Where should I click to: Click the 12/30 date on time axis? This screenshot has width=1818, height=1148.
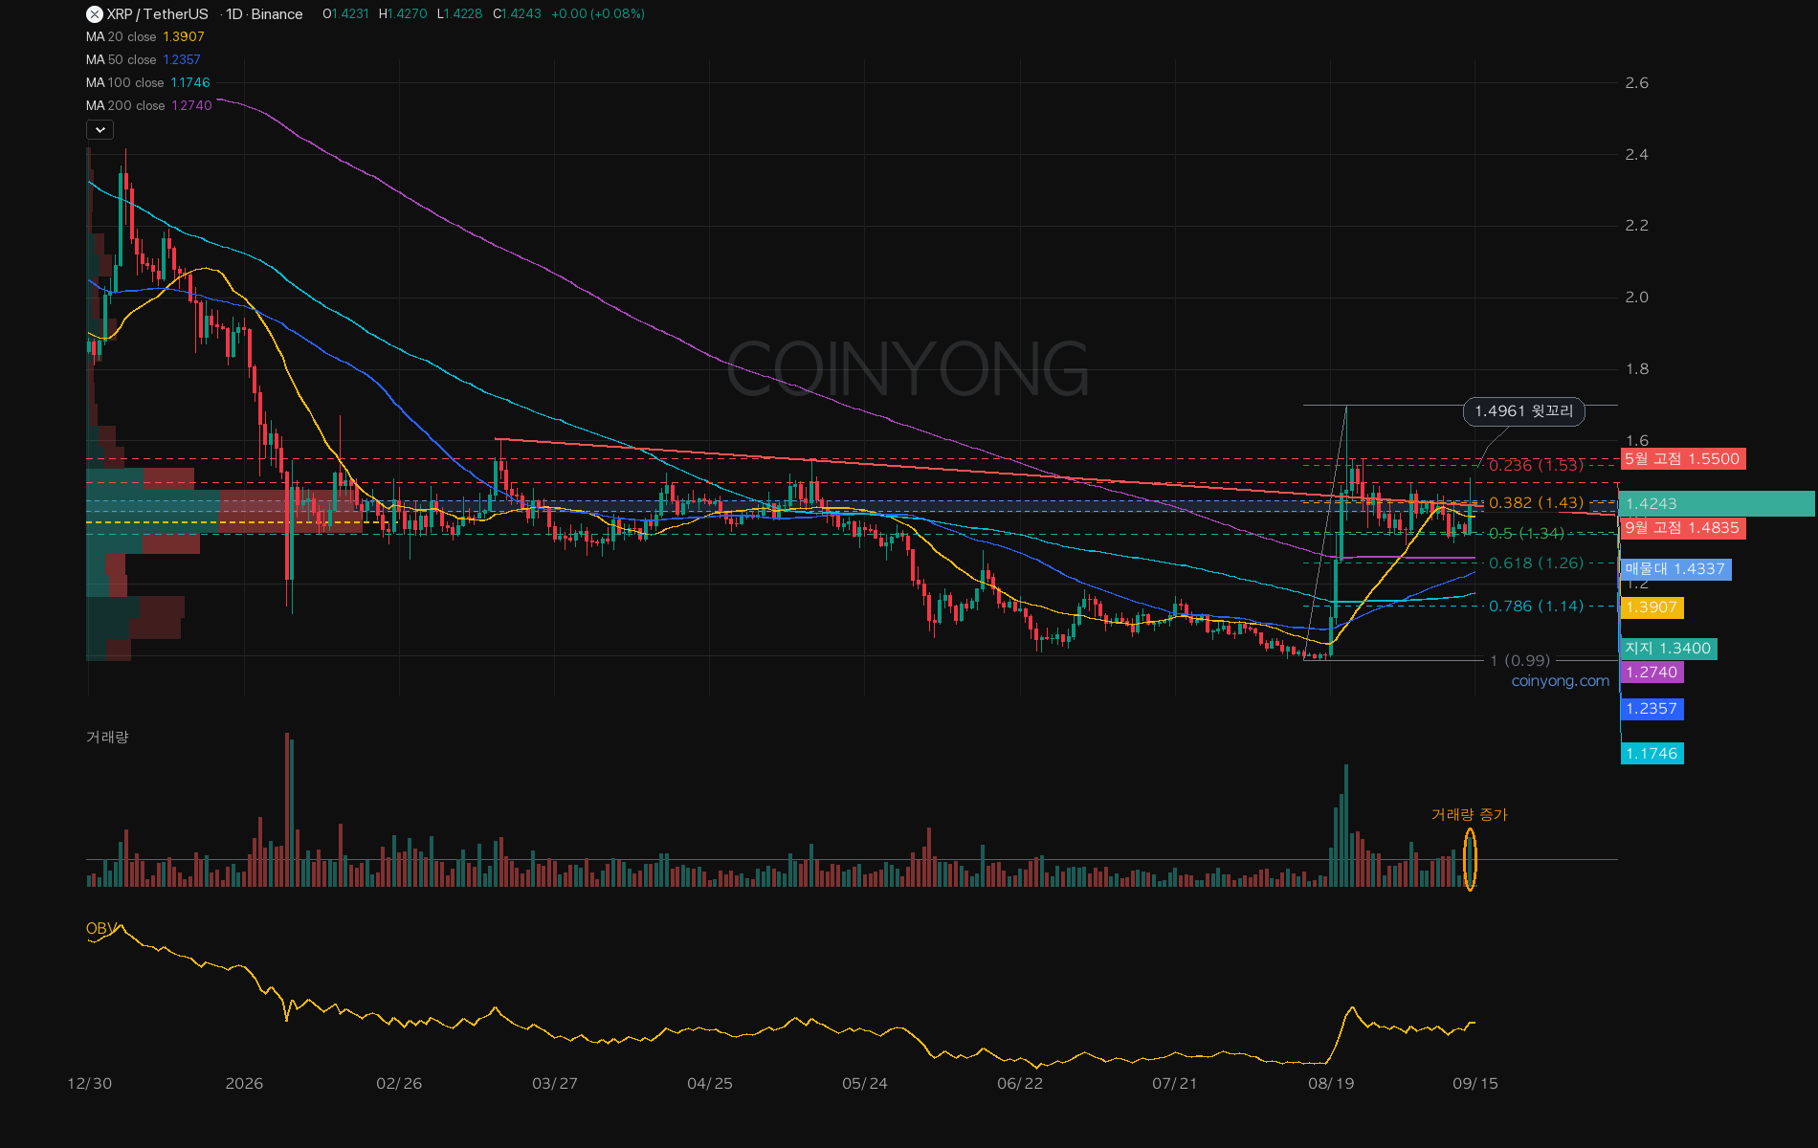pyautogui.click(x=89, y=1083)
